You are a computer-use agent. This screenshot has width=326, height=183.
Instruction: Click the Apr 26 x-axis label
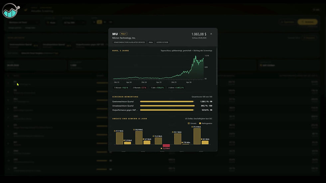(x=189, y=82)
